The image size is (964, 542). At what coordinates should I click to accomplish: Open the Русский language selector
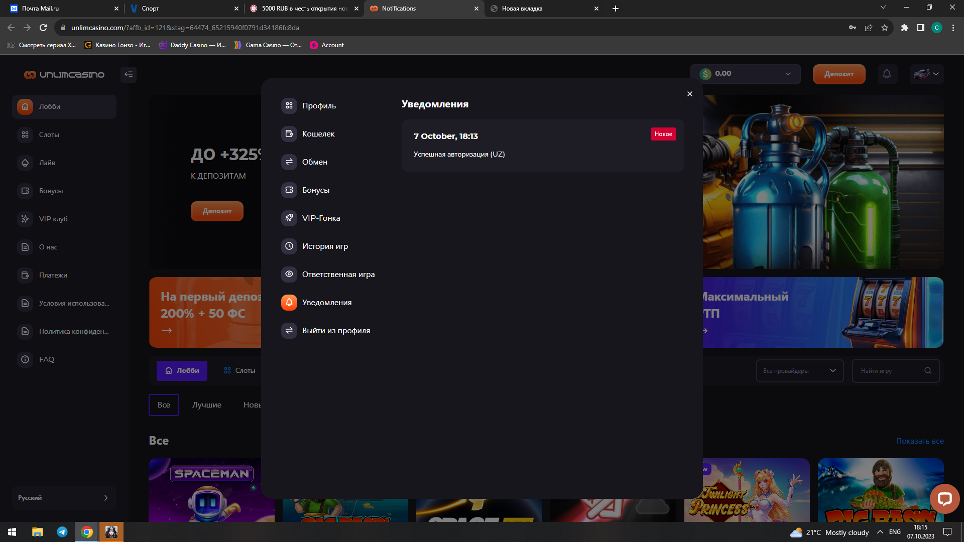64,498
